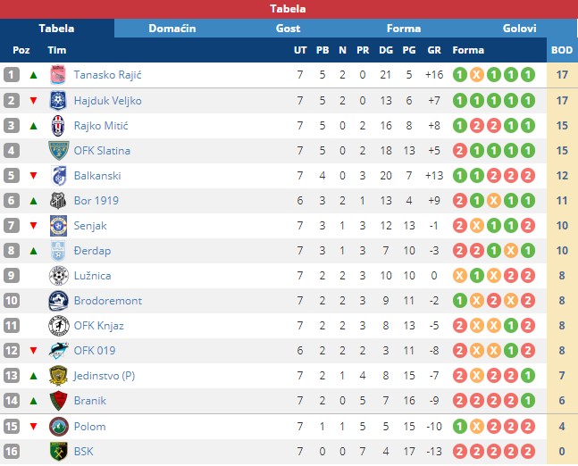The width and height of the screenshot is (578, 466).
Task: Click the Rajko Mitić club crest
Action: coord(58,125)
